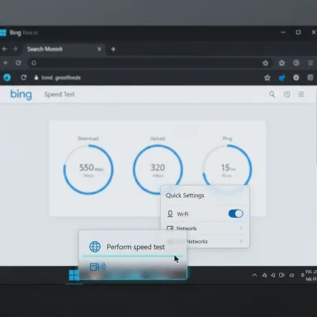Click the Windows logo beside the Bing title

[3, 33]
